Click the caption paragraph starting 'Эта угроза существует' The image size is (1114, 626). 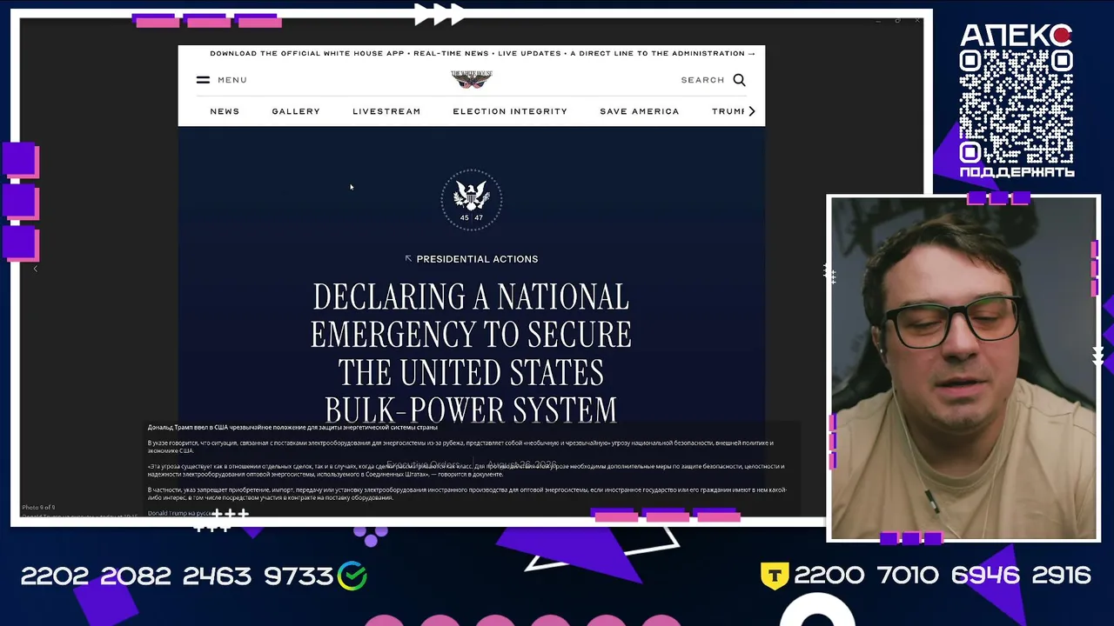(x=466, y=470)
